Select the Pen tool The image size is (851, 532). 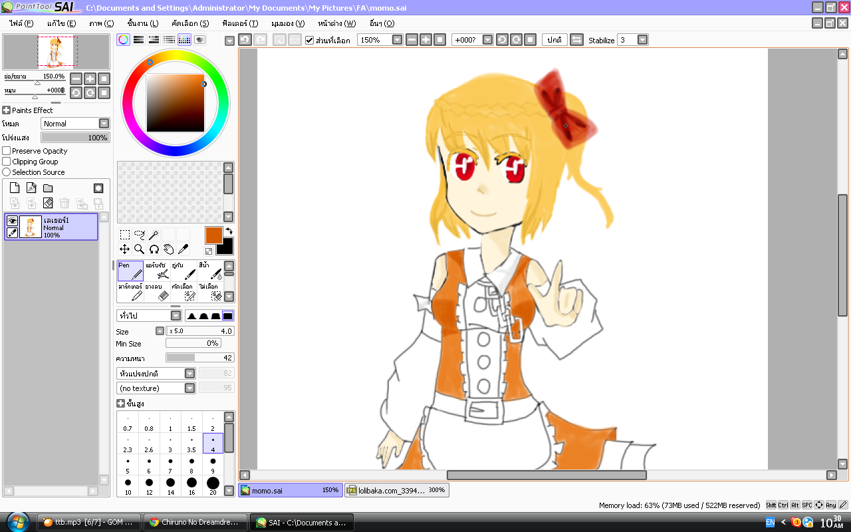(x=130, y=271)
